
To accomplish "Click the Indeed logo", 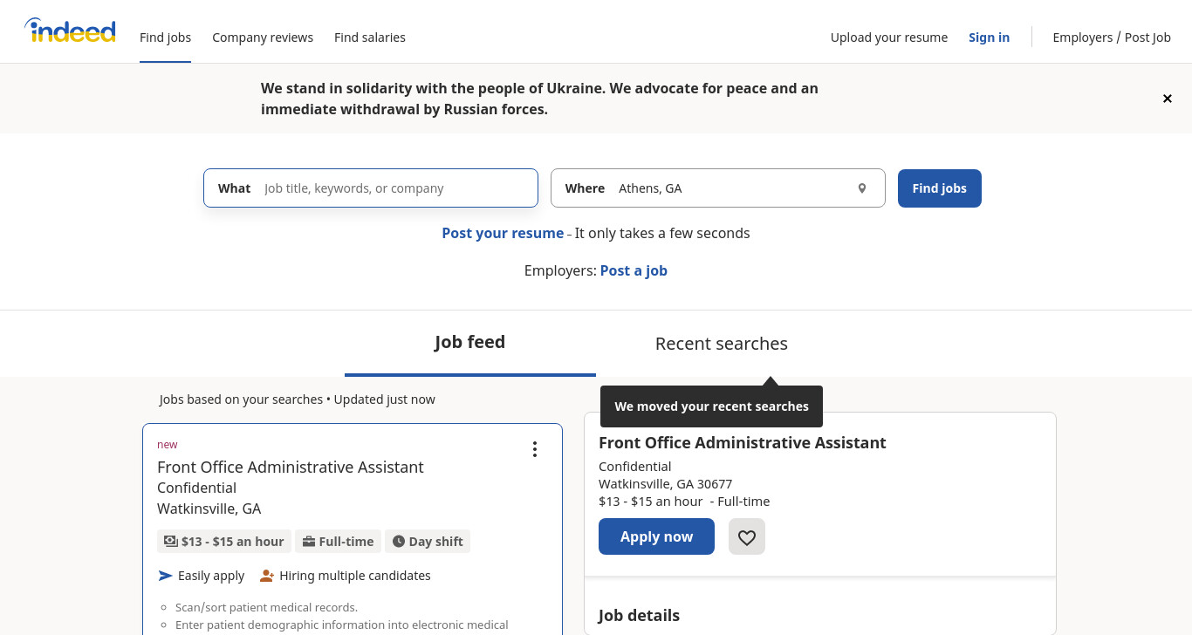I will pos(70,31).
